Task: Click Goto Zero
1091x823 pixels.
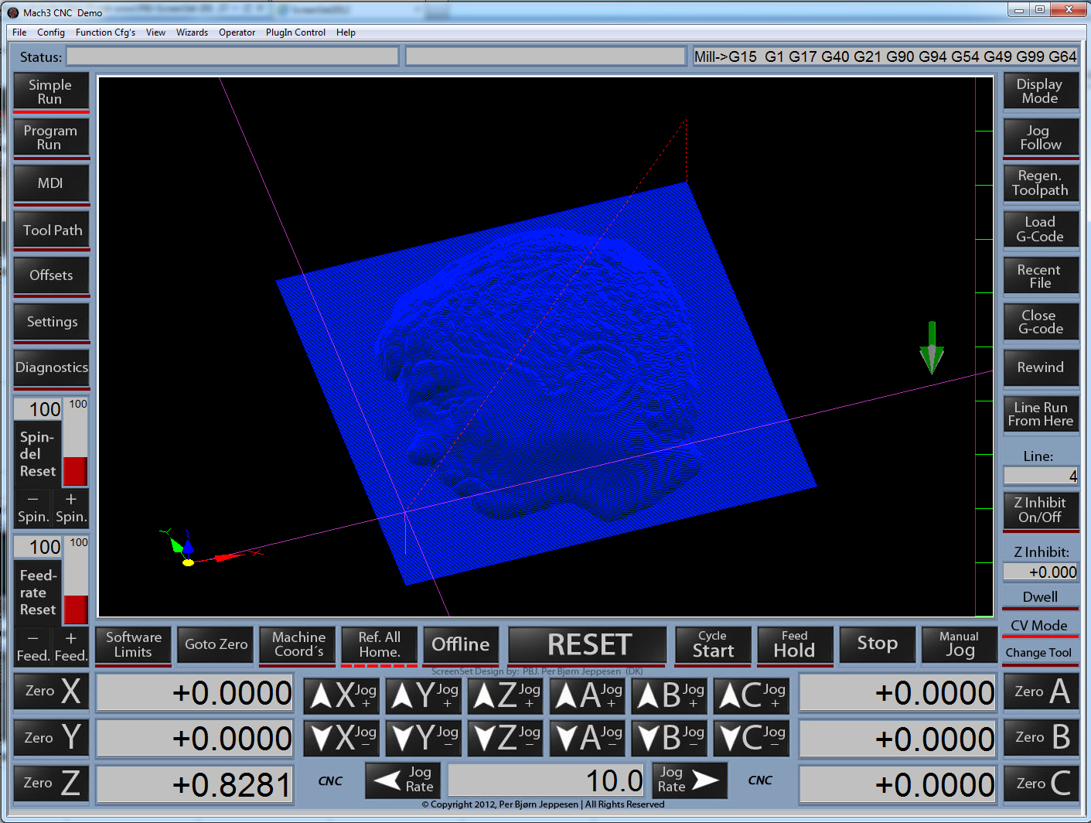Action: click(x=216, y=644)
